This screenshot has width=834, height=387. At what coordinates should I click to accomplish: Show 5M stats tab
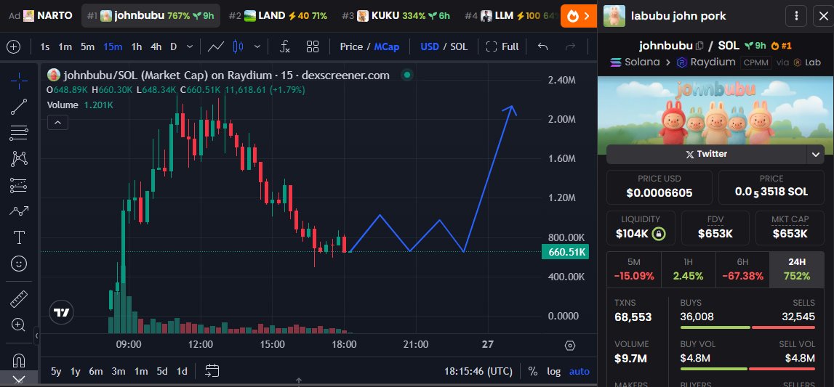coord(634,269)
